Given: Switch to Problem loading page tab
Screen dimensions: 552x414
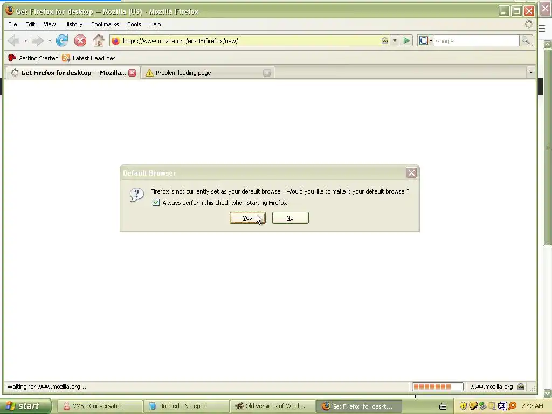Looking at the screenshot, I should (x=208, y=73).
